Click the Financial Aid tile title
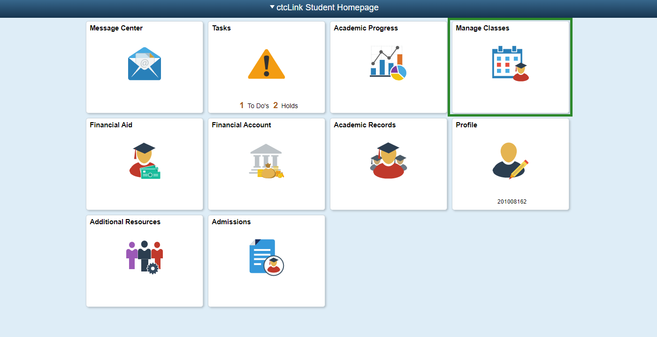 pos(111,125)
